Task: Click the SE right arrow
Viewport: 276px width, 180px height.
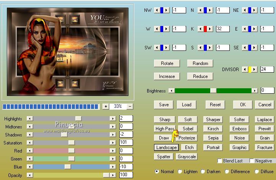Action: (x=254, y=47)
